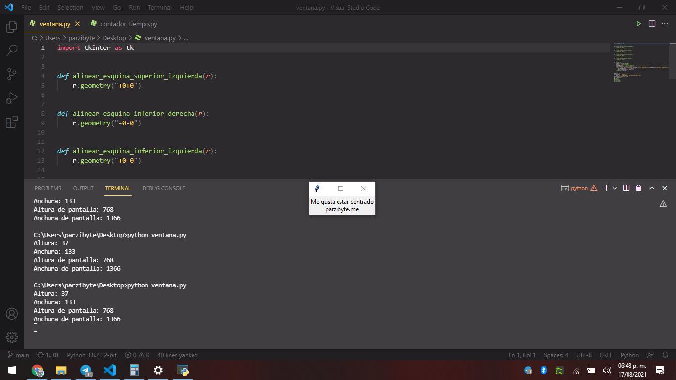Change end of line via CRLF
The image size is (676, 380).
606,355
